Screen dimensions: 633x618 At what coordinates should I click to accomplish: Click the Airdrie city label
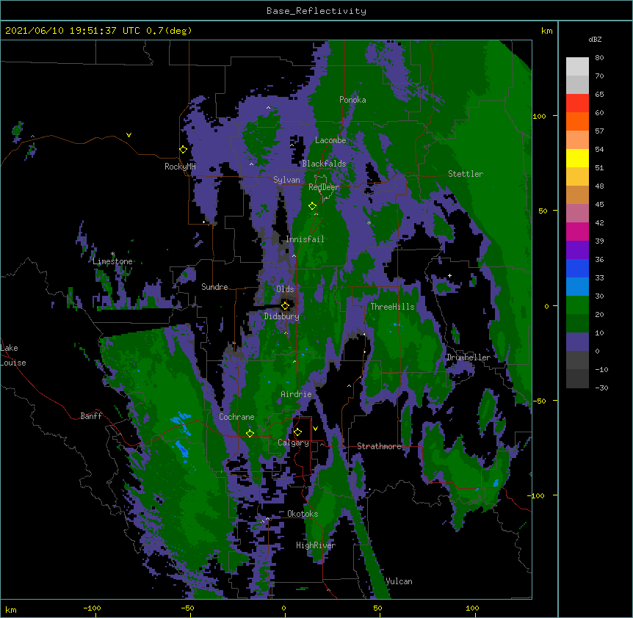pyautogui.click(x=296, y=394)
